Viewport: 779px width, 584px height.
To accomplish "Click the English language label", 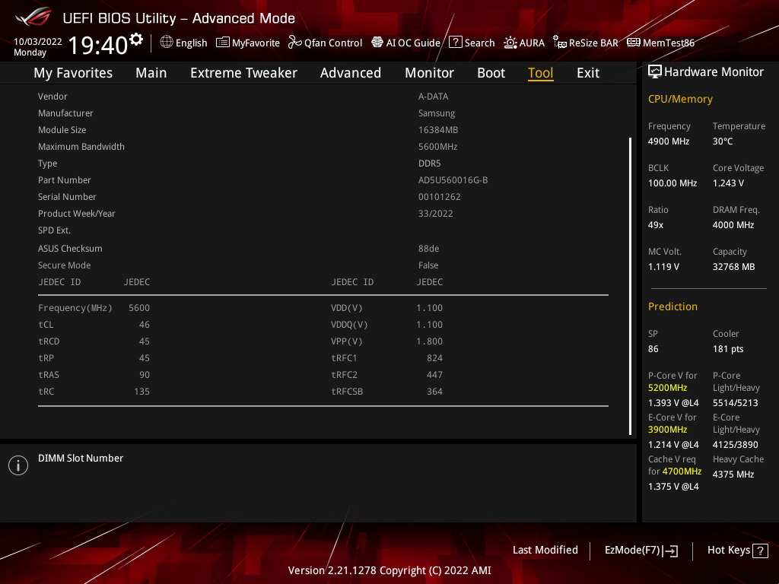I will point(191,43).
